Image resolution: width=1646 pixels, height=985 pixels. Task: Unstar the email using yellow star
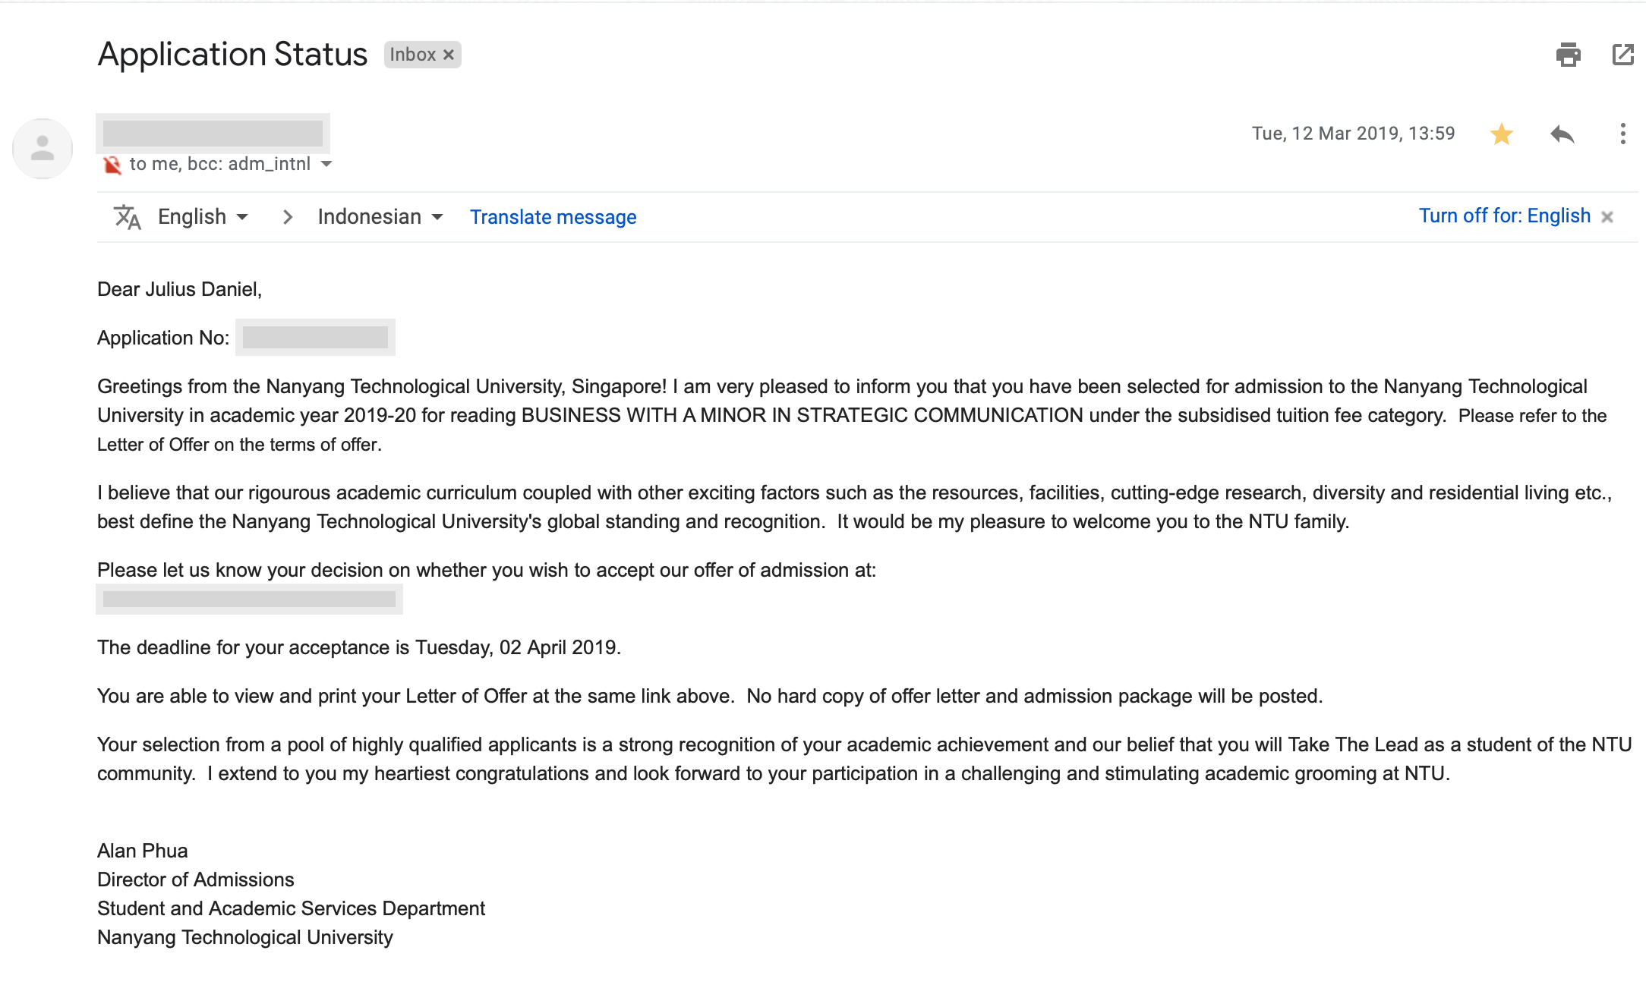1501,134
